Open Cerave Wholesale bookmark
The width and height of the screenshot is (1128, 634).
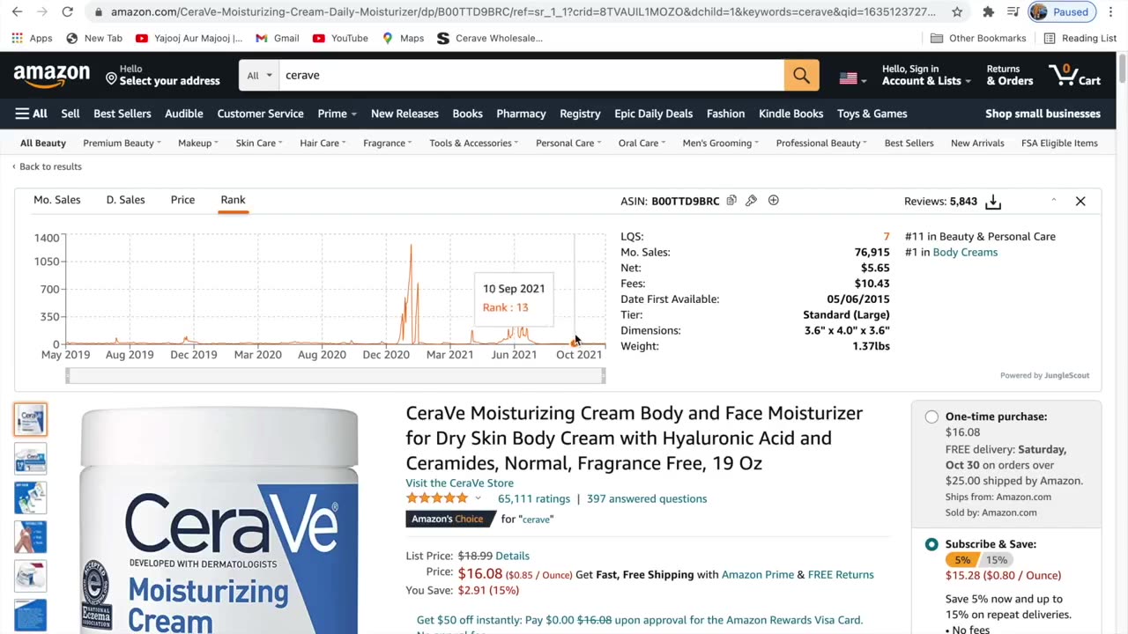pyautogui.click(x=490, y=38)
